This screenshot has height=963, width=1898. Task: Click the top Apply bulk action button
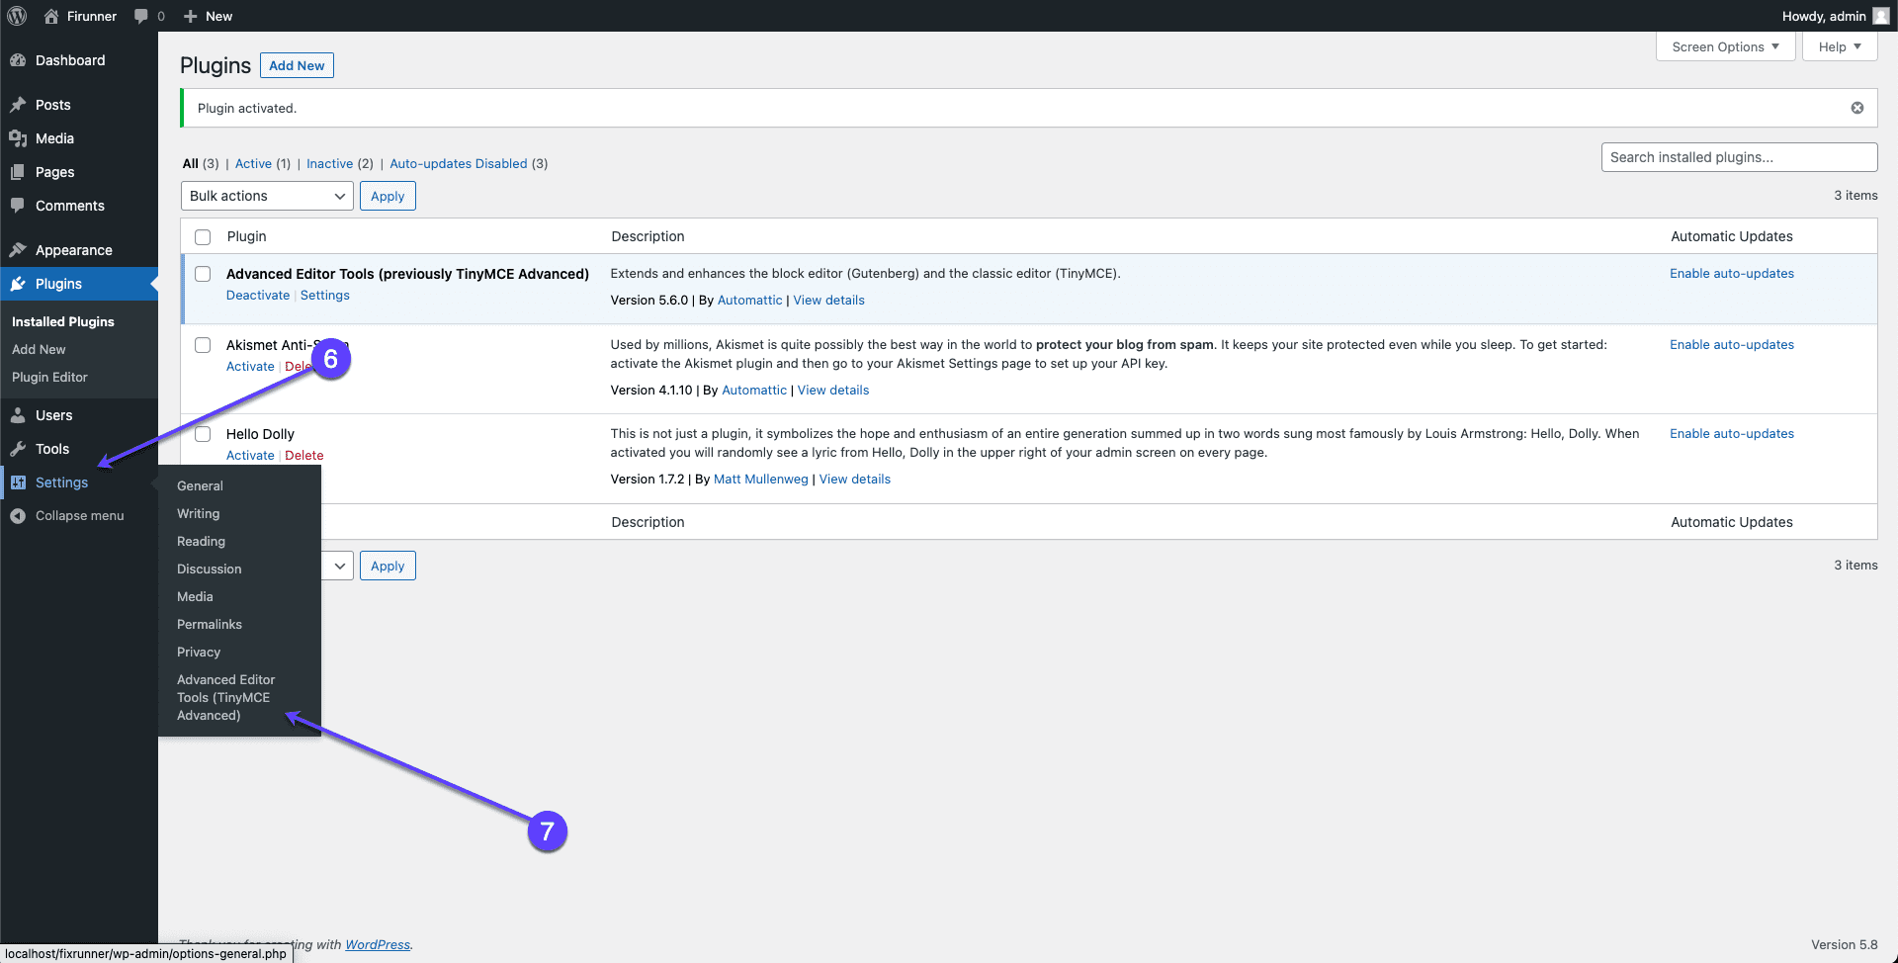point(388,196)
